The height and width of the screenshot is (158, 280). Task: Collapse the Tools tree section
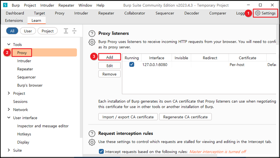8,44
